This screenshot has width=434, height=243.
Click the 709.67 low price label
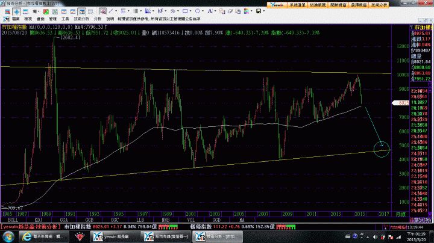pos(15,208)
